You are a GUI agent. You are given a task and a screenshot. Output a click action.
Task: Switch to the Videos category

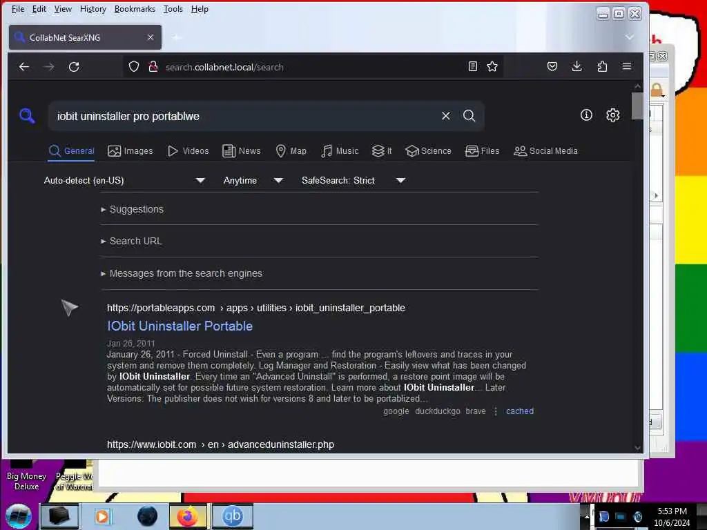click(x=188, y=151)
